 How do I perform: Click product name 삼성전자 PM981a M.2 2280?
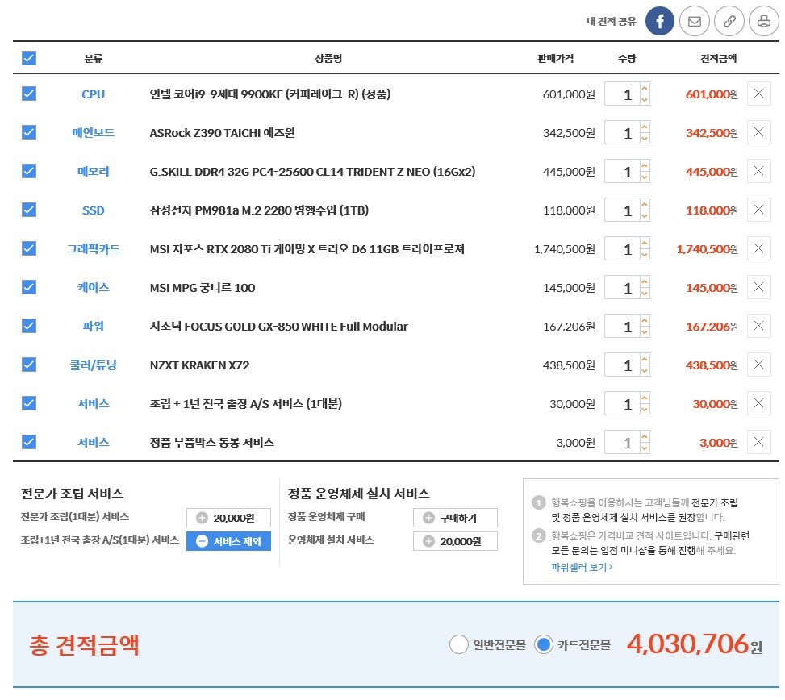(259, 210)
